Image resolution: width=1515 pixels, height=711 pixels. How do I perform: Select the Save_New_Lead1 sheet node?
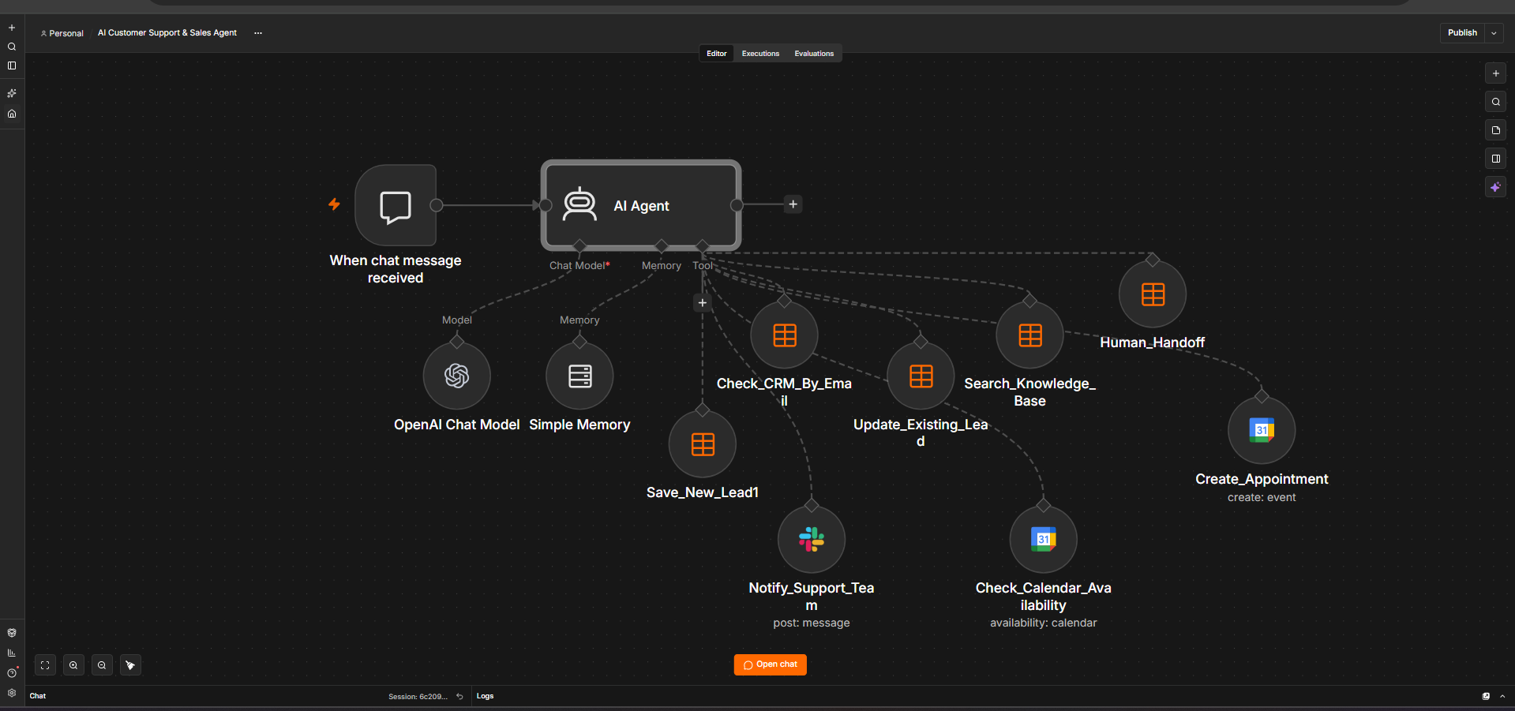pyautogui.click(x=703, y=444)
